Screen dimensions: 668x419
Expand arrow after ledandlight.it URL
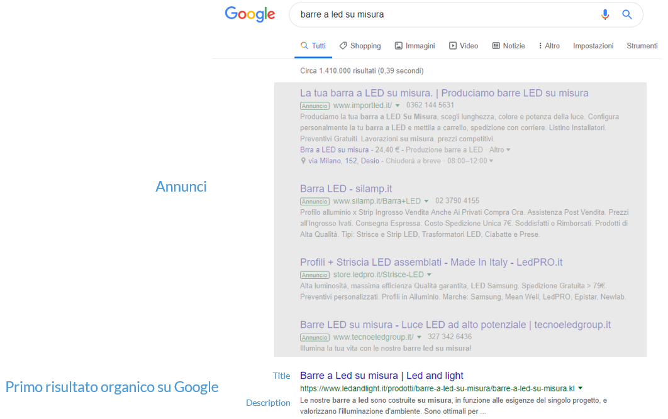580,388
